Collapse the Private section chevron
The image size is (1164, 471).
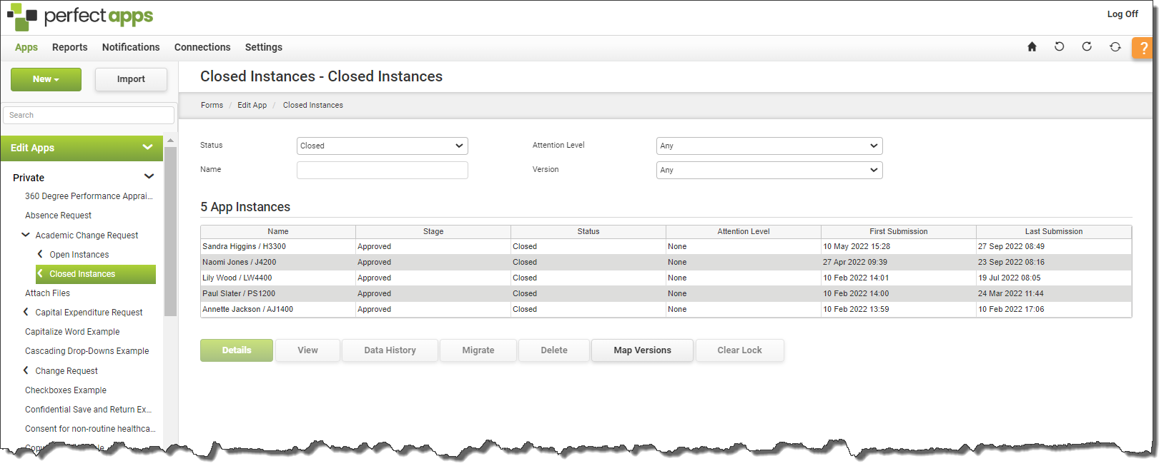149,177
